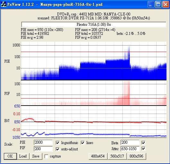
Task: Set window size to 560x517
Action: tap(117, 156)
